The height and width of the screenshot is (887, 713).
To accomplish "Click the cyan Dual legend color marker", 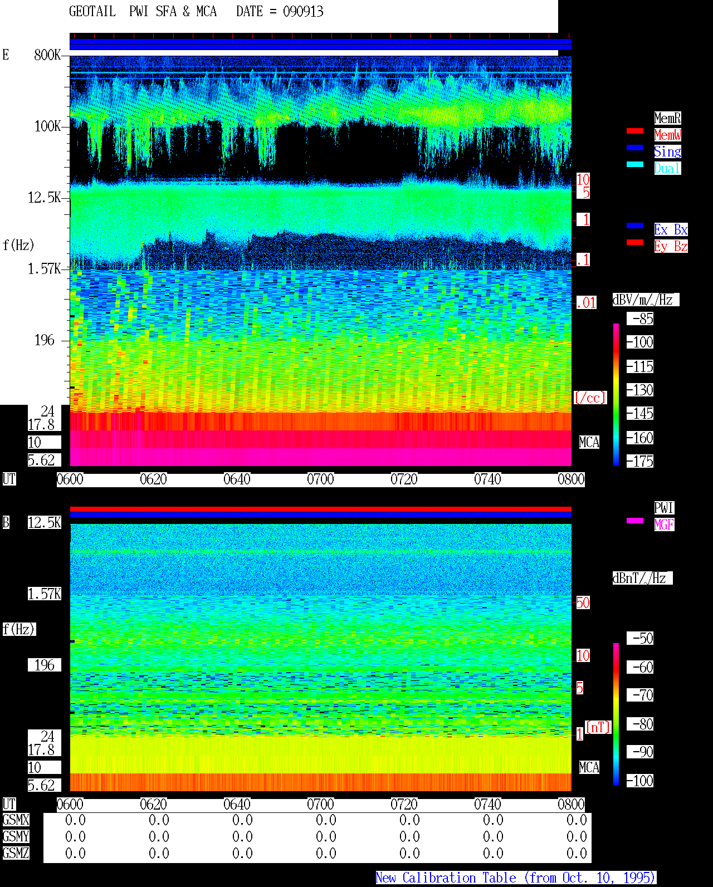I will [635, 164].
